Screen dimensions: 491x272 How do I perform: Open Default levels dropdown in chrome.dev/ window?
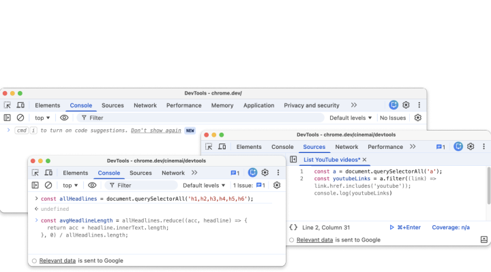click(351, 118)
